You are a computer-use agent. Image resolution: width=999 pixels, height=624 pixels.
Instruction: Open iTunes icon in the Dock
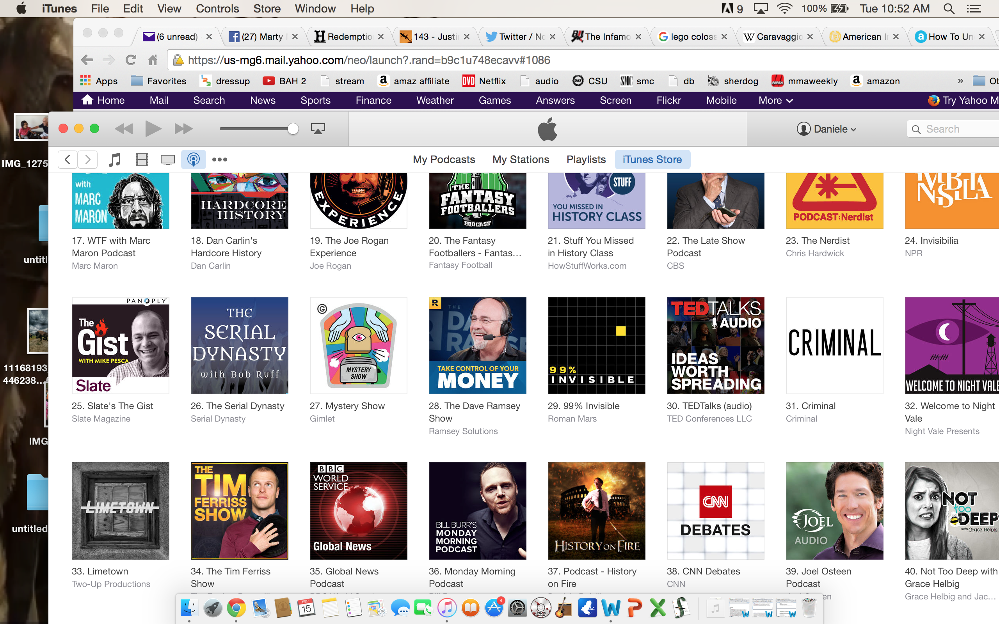tap(447, 608)
